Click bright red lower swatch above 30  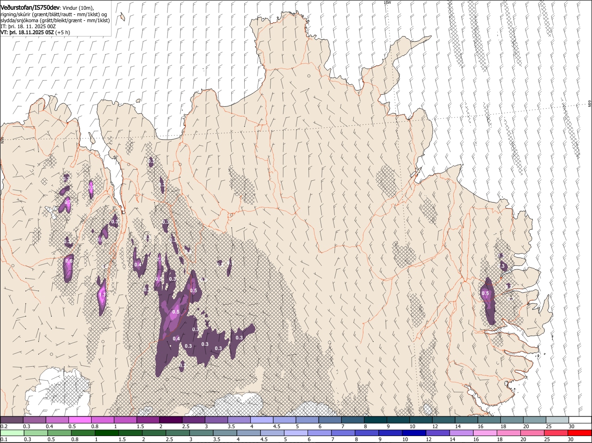coord(580,433)
